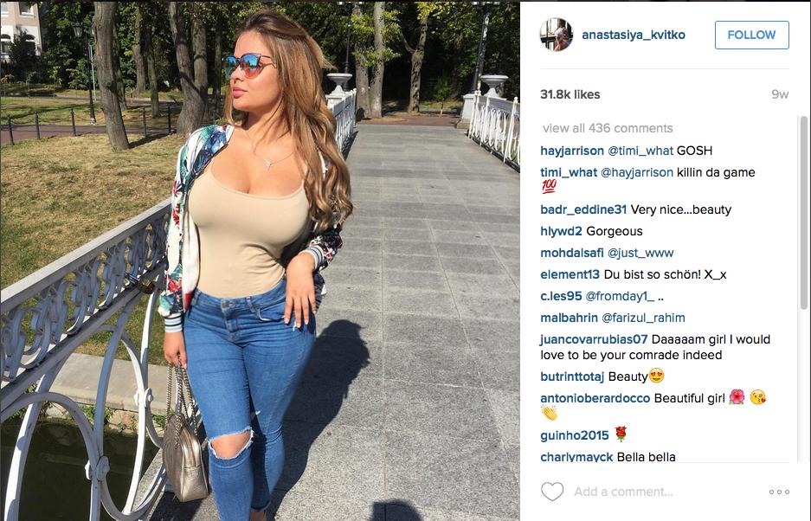Visit hlywd2 user profile

tap(561, 231)
